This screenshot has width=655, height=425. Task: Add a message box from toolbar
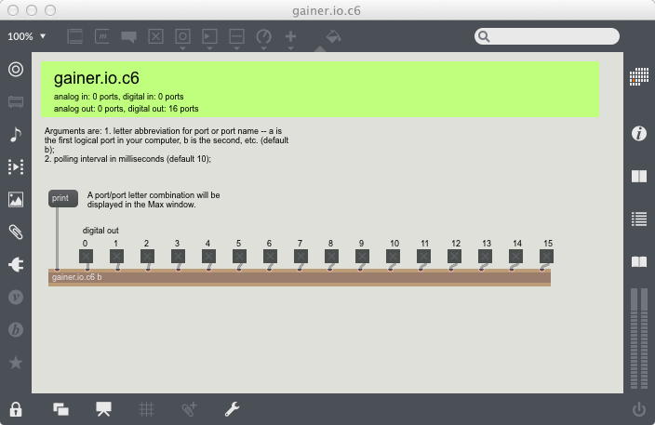(102, 37)
